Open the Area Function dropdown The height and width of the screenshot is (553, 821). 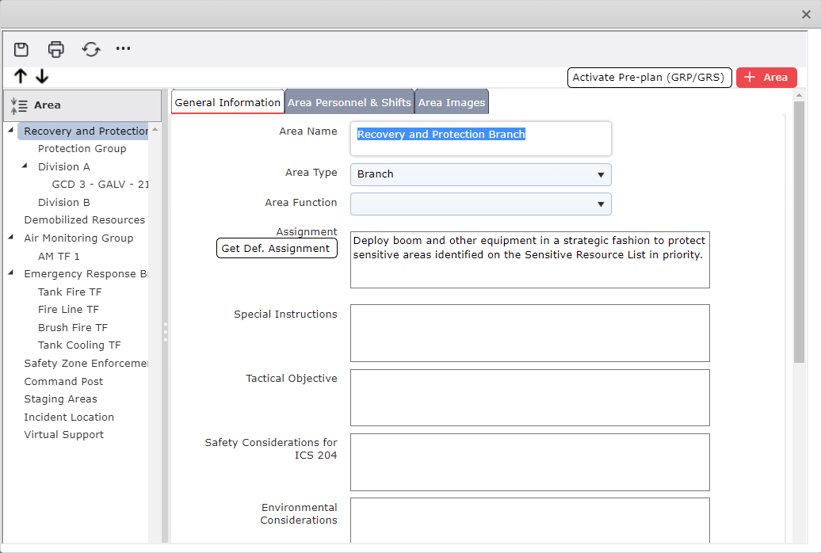click(602, 204)
